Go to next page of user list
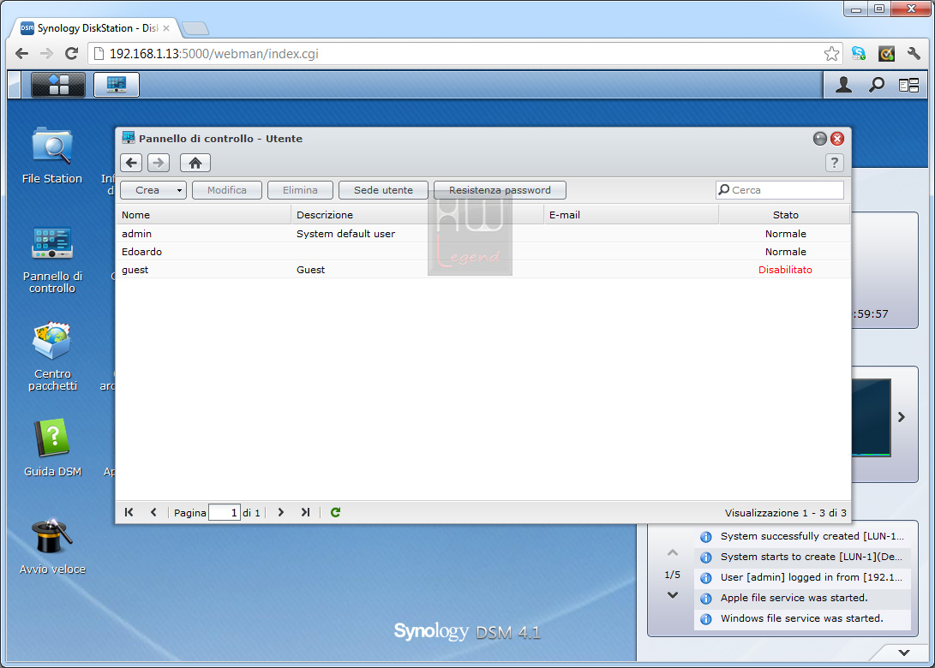Image resolution: width=935 pixels, height=668 pixels. pyautogui.click(x=281, y=512)
